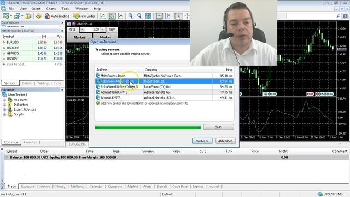Click the green scan progress bar

point(148,128)
